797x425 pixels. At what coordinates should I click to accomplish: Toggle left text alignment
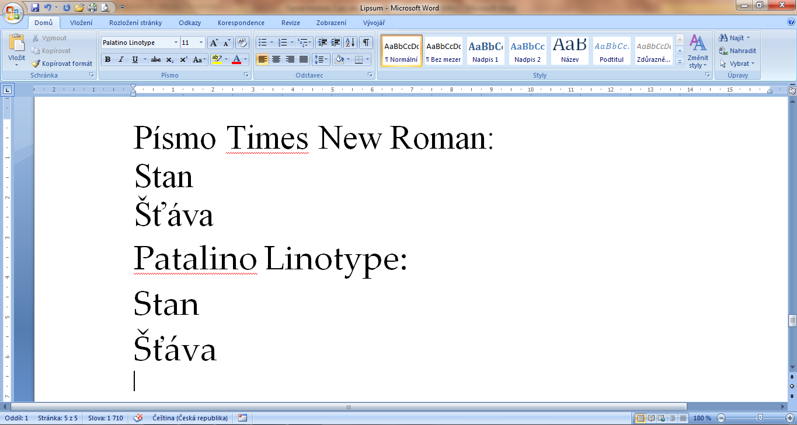click(263, 59)
